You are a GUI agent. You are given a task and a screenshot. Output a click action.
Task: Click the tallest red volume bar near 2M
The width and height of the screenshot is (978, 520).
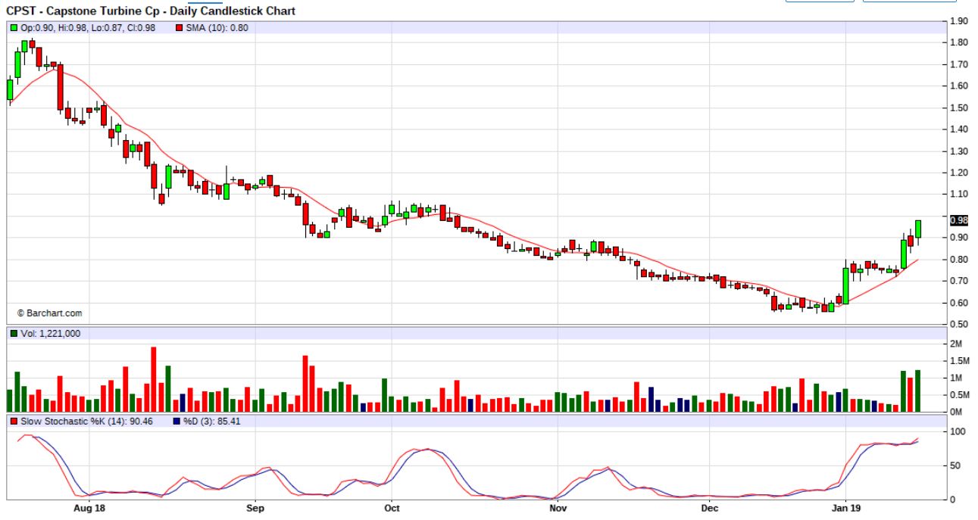point(154,379)
